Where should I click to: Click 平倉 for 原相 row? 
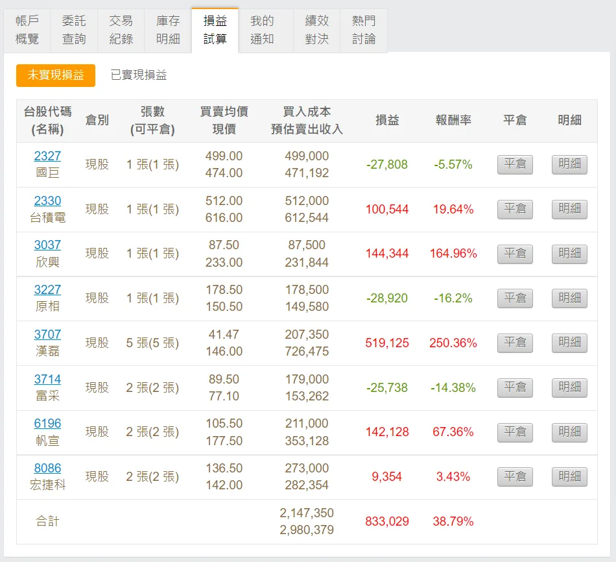(515, 299)
